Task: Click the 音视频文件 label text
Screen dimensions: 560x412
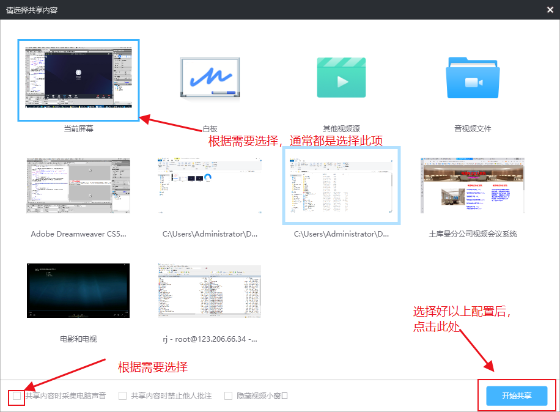Action: [473, 129]
